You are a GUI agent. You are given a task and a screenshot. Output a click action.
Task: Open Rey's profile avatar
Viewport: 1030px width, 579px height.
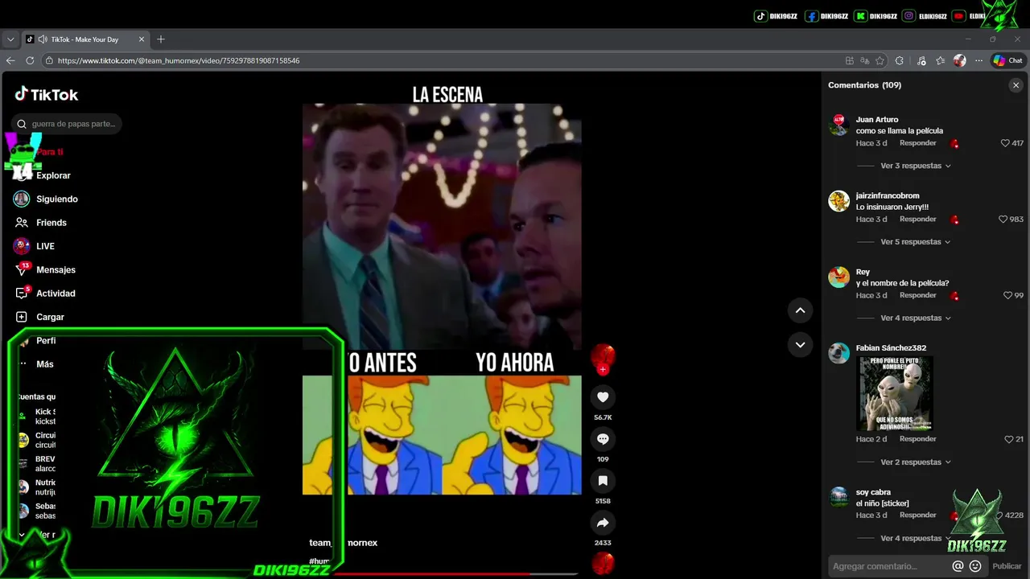point(839,277)
